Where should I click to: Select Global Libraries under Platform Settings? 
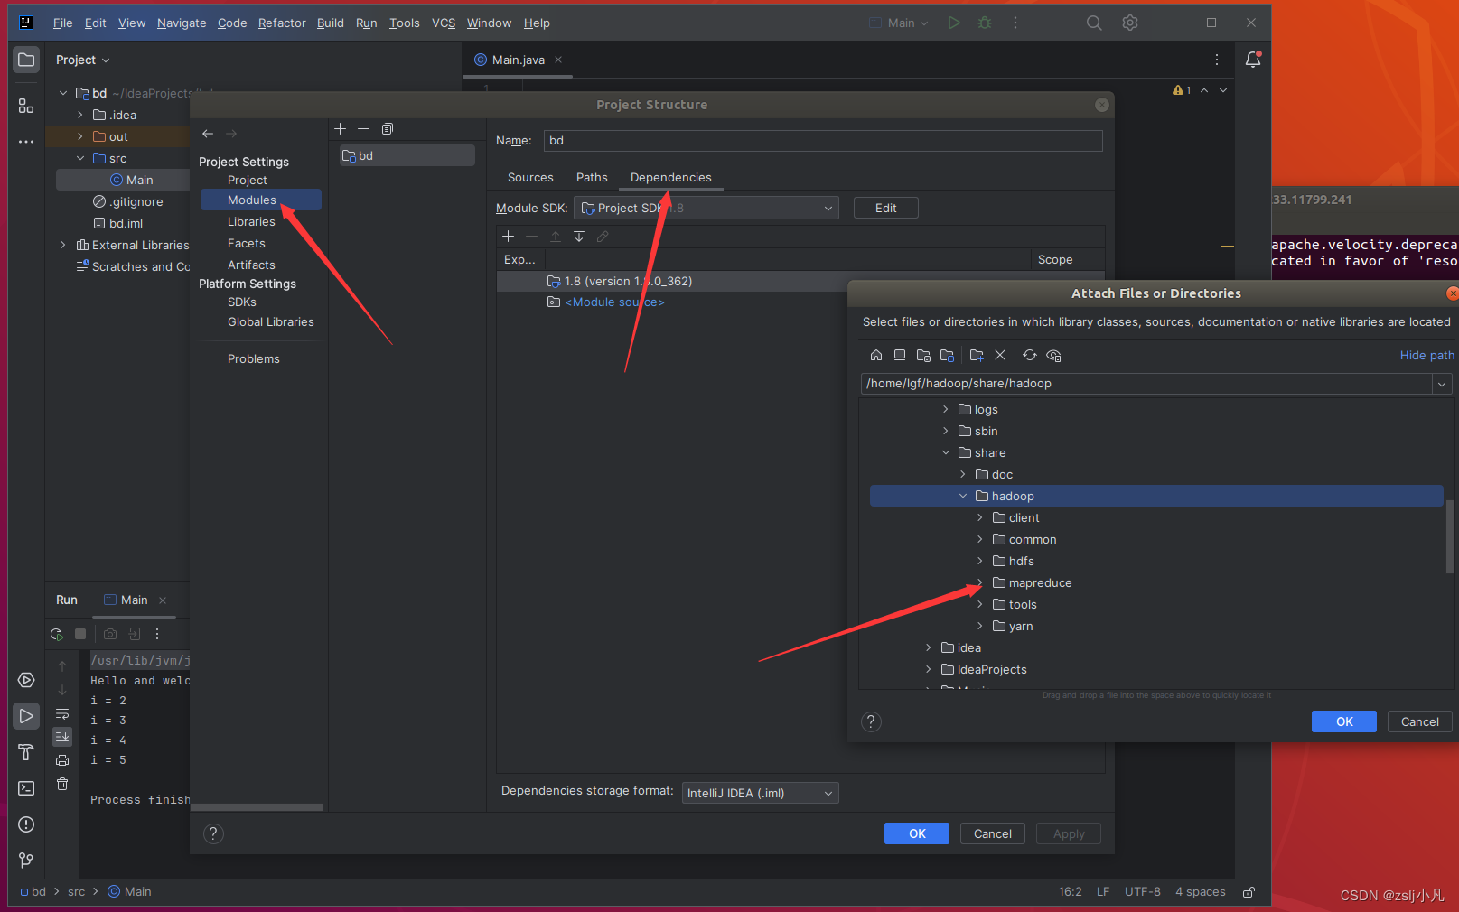pos(271,322)
